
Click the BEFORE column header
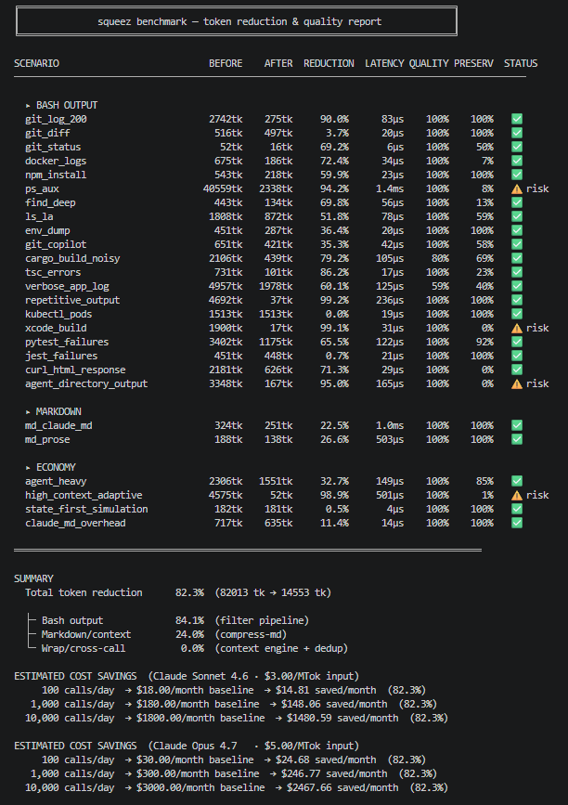coord(226,63)
